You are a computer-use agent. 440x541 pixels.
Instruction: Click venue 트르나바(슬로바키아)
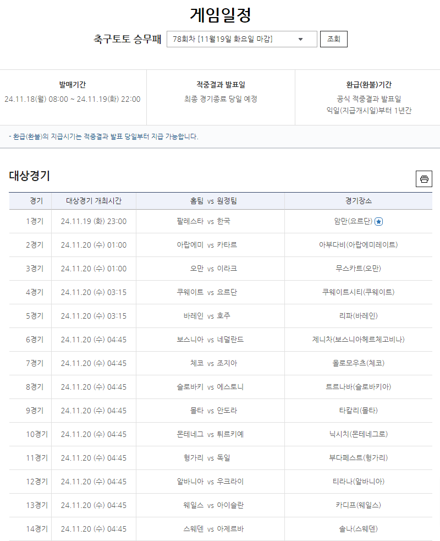pos(358,387)
